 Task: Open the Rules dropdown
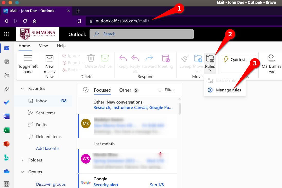pyautogui.click(x=210, y=64)
